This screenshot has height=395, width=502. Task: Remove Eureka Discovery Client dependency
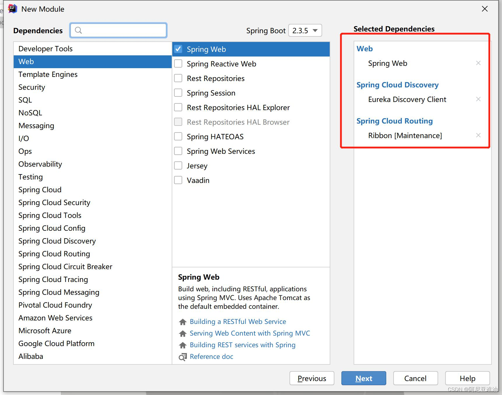tap(478, 99)
